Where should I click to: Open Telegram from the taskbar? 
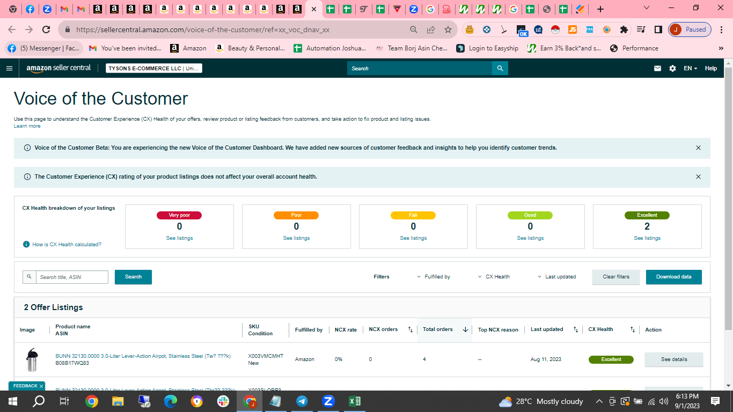(302, 401)
